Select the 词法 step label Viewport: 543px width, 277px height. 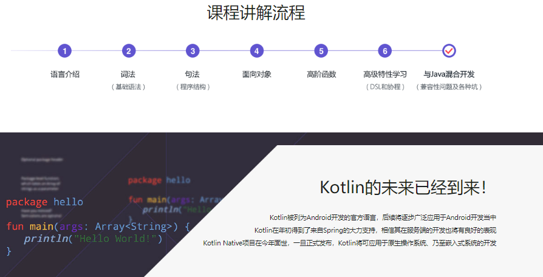[128, 74]
